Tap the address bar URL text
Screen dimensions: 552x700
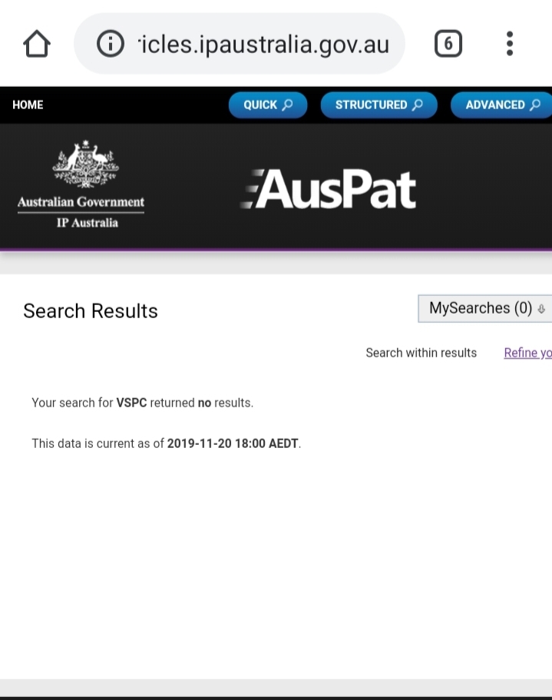(263, 45)
